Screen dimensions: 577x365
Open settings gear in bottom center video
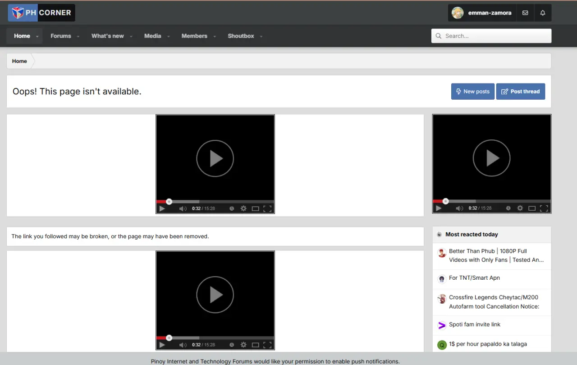(243, 345)
